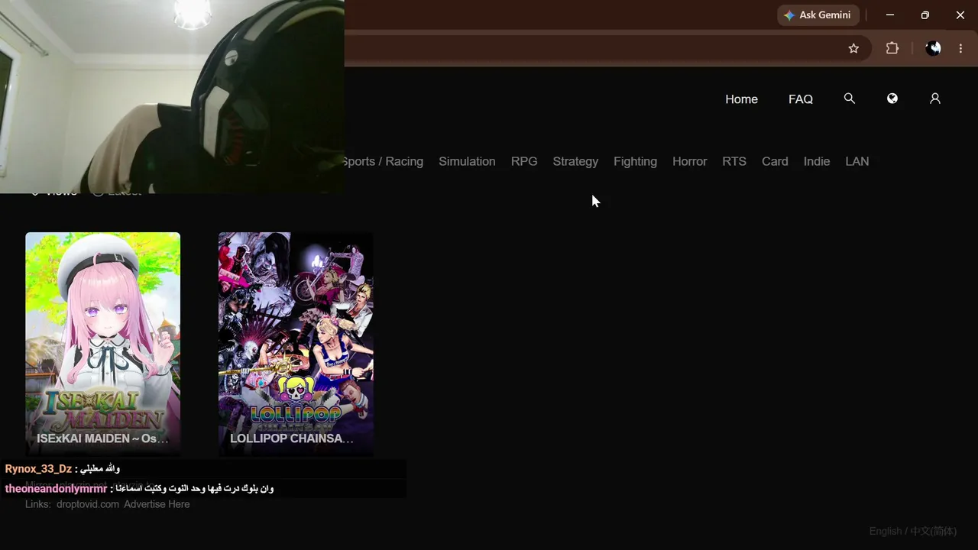Open the user account icon
Image resolution: width=978 pixels, height=550 pixels.
[x=934, y=99]
